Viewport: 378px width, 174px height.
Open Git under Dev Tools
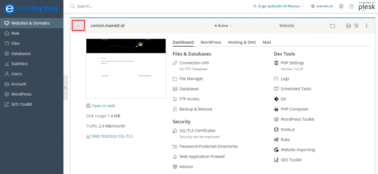pyautogui.click(x=283, y=99)
